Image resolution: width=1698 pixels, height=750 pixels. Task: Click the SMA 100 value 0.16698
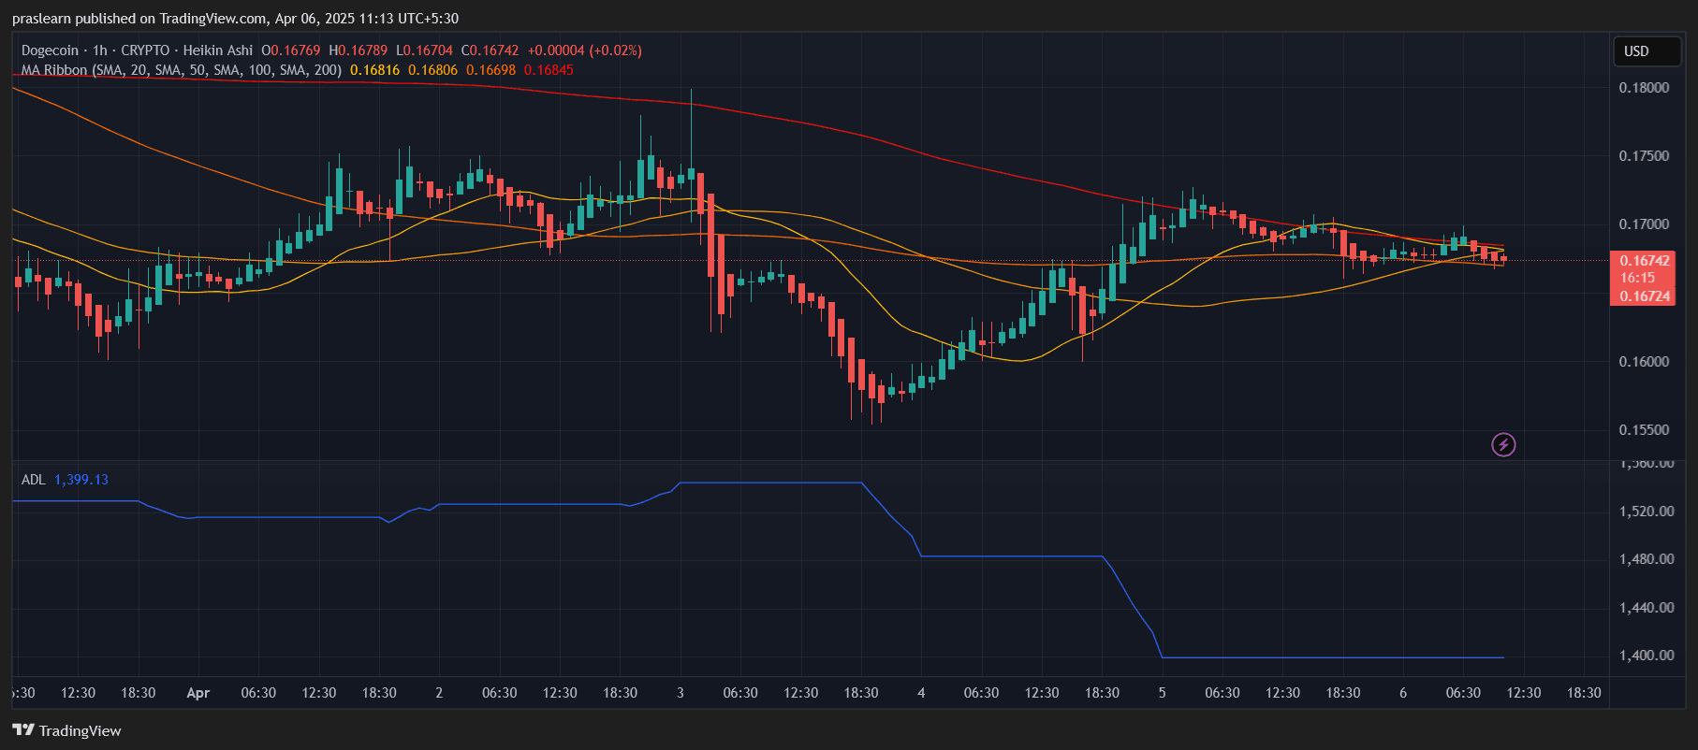pos(490,70)
